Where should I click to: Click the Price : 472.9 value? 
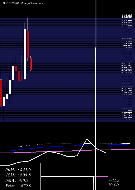click(x=18, y=186)
